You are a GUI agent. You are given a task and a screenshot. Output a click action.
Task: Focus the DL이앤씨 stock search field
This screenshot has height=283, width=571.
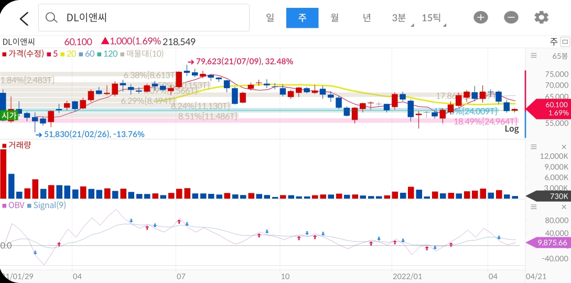point(144,18)
